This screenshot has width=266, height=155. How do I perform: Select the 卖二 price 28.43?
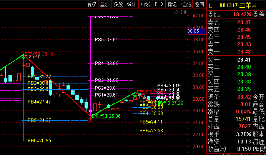point(244,44)
